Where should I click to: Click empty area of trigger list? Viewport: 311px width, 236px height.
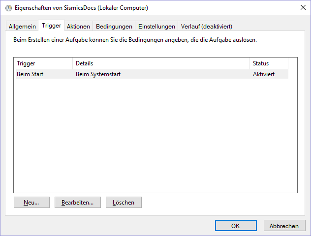point(155,135)
